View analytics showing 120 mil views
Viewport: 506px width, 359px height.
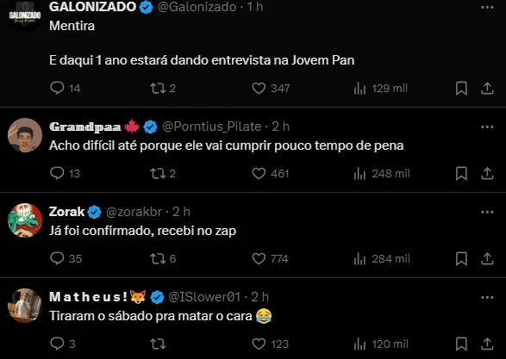coord(381,344)
